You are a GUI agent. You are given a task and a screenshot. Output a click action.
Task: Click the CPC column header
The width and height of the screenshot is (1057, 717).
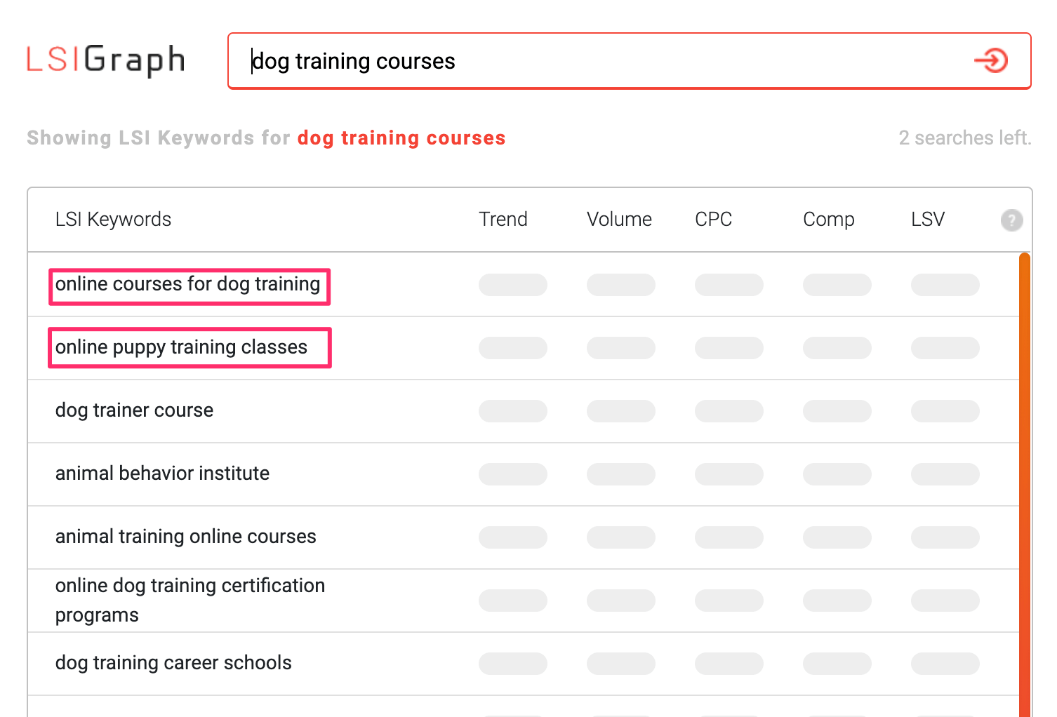tap(713, 220)
